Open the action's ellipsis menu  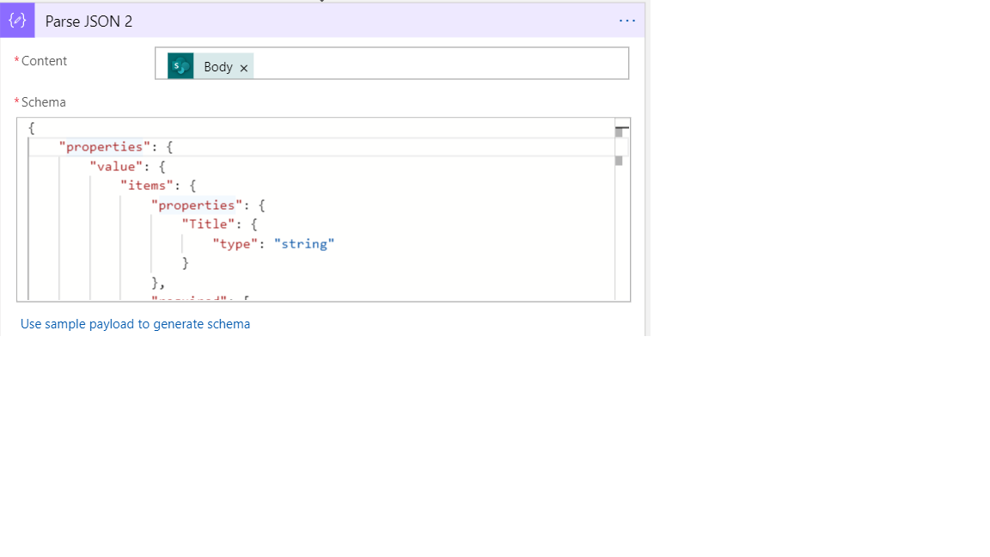coord(626,20)
